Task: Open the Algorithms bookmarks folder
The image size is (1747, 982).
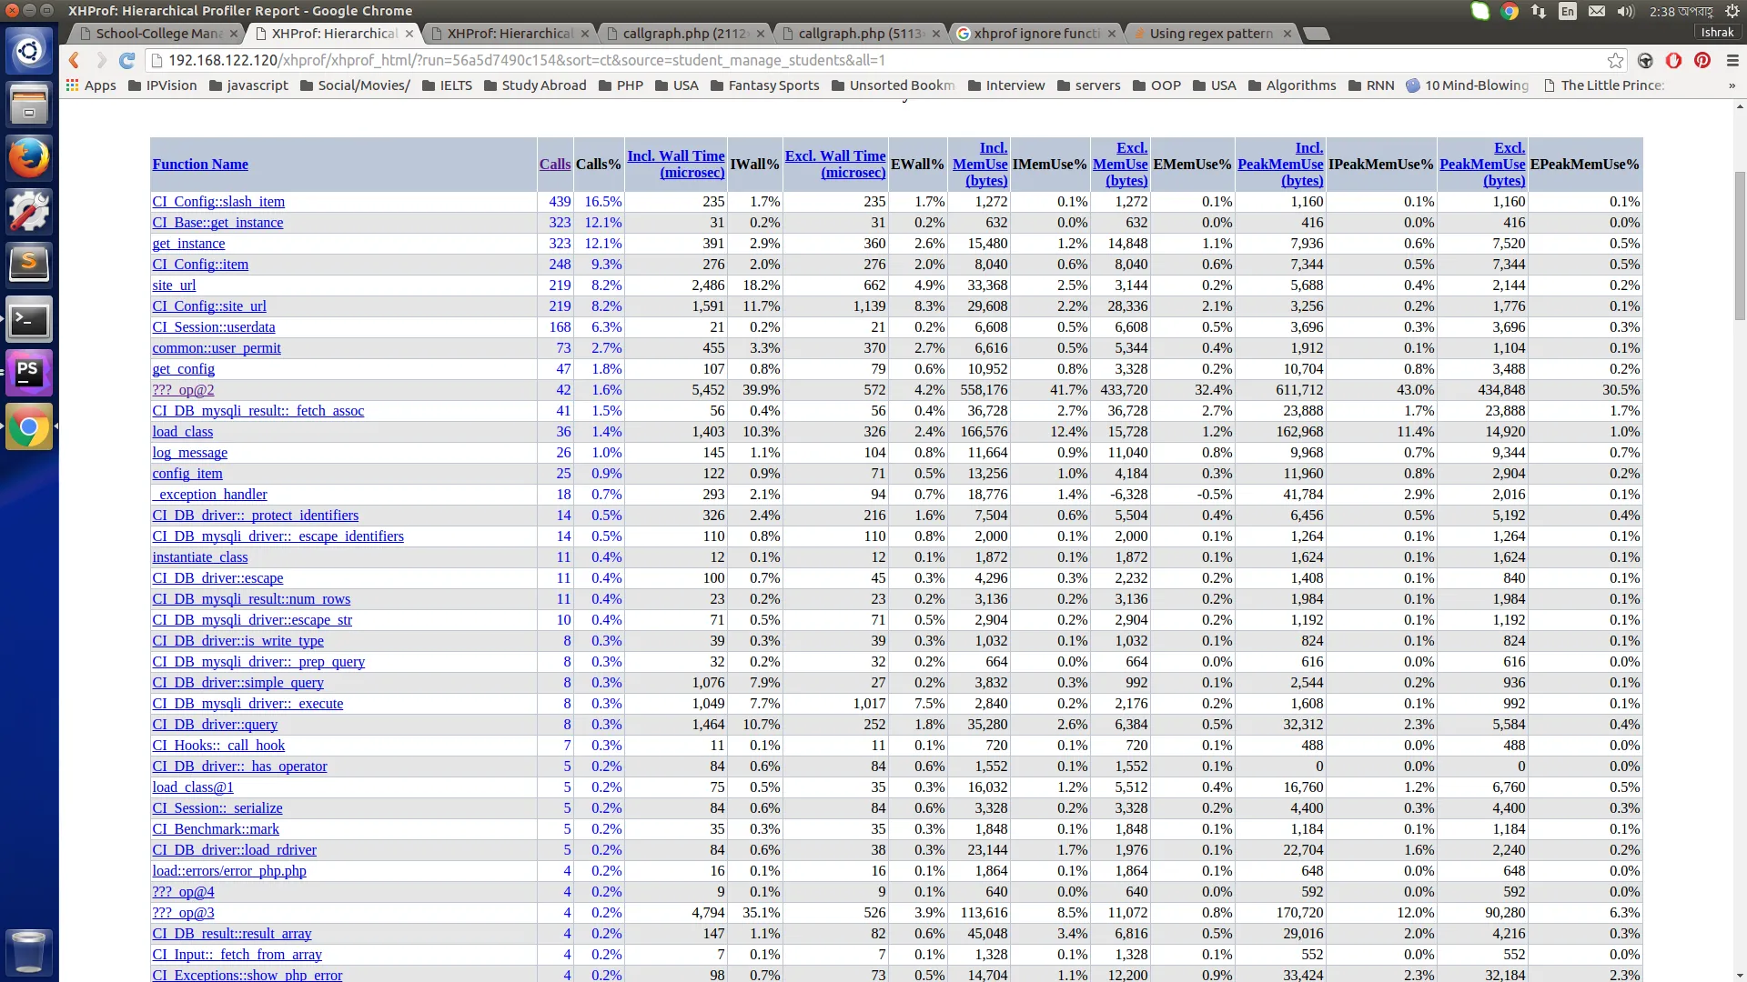Action: pyautogui.click(x=1292, y=85)
